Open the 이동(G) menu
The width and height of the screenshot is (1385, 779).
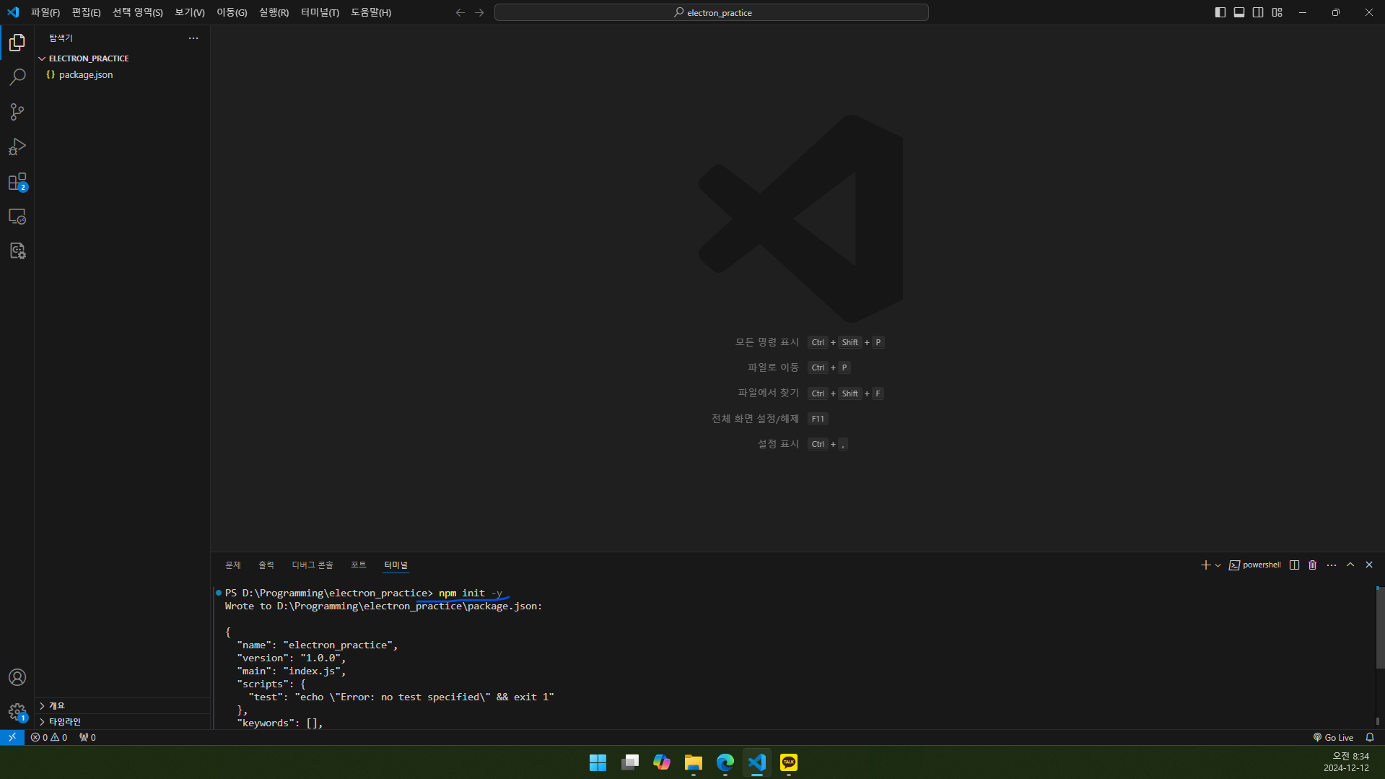(232, 12)
